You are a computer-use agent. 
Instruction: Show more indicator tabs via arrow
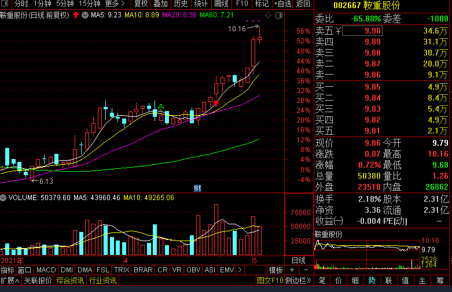(x=240, y=270)
